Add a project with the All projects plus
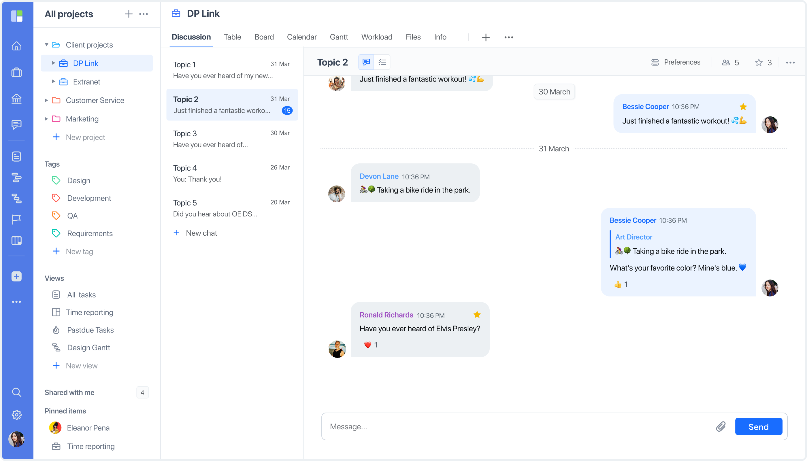The width and height of the screenshot is (807, 461). (129, 14)
